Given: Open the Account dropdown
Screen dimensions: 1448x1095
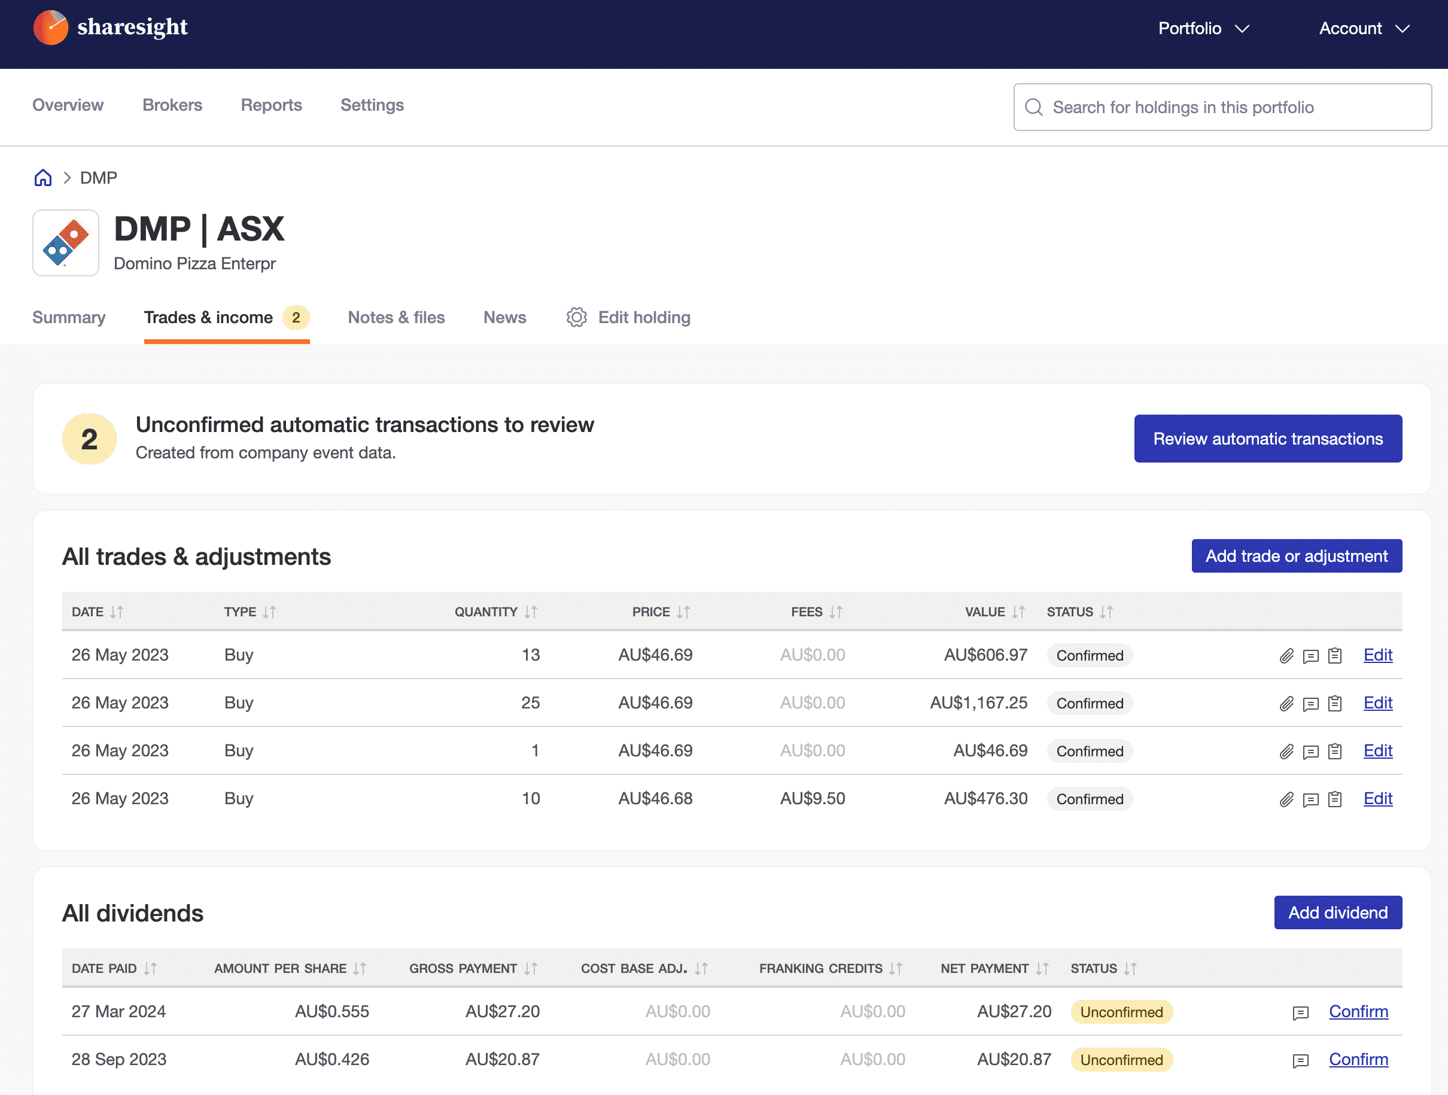Looking at the screenshot, I should click(x=1364, y=28).
